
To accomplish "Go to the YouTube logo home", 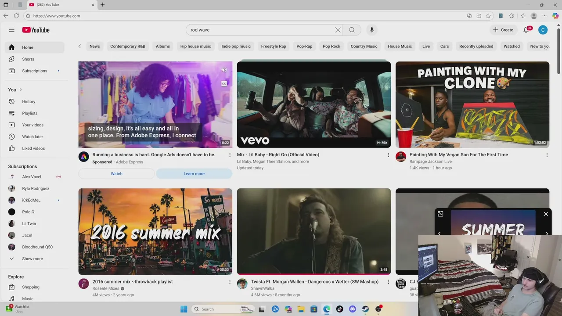I will click(x=36, y=30).
